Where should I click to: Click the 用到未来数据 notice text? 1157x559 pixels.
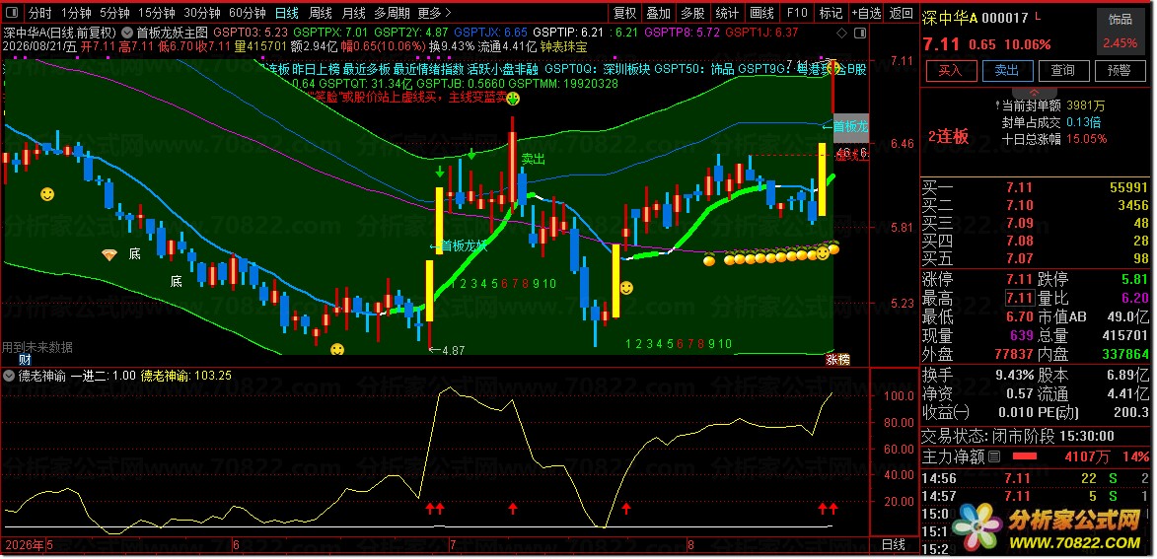(36, 347)
